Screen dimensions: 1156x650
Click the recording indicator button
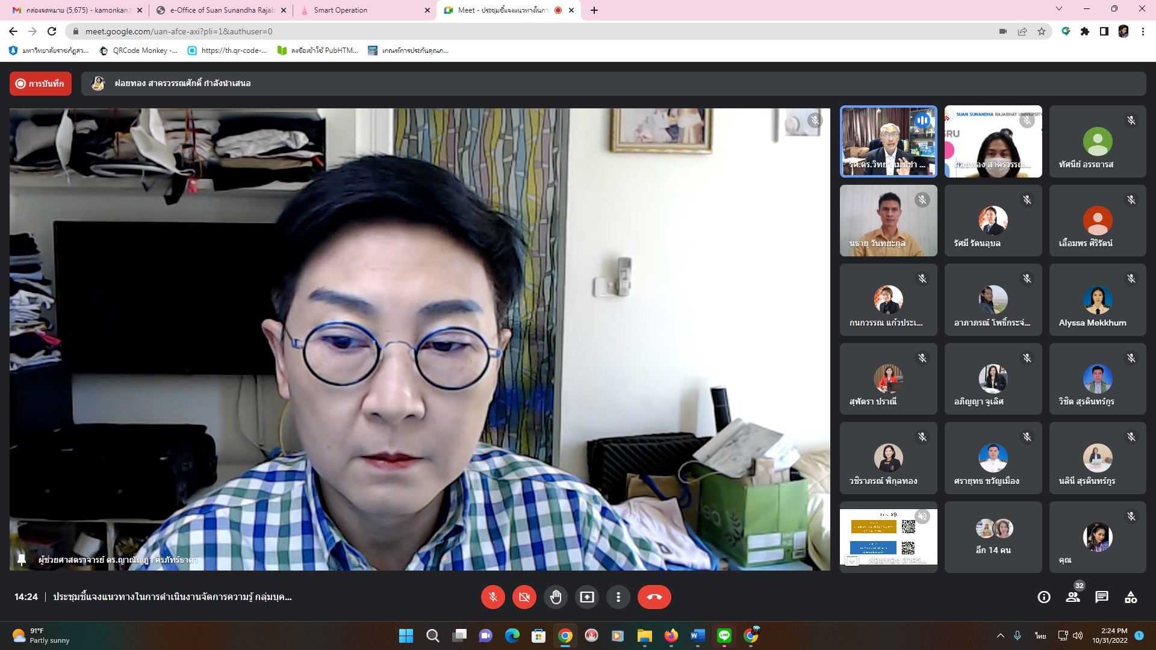[40, 84]
